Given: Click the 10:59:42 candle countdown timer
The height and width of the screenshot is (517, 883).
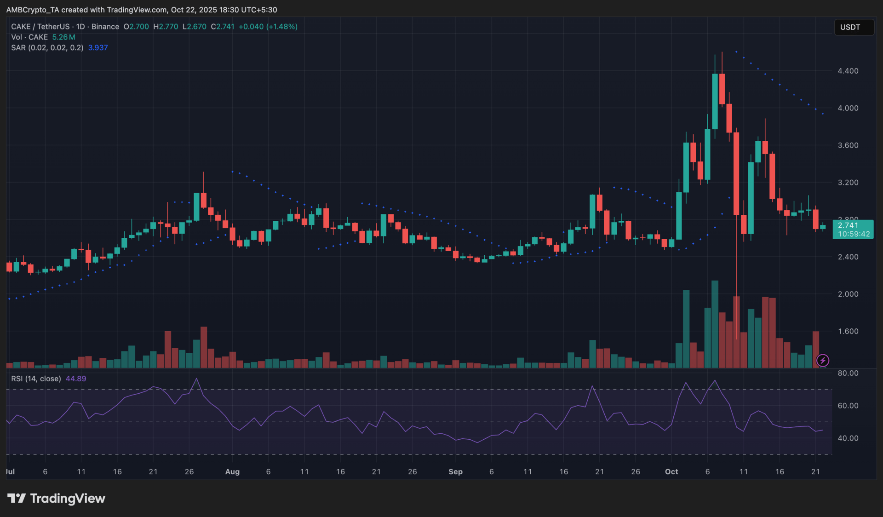Looking at the screenshot, I should tap(854, 234).
